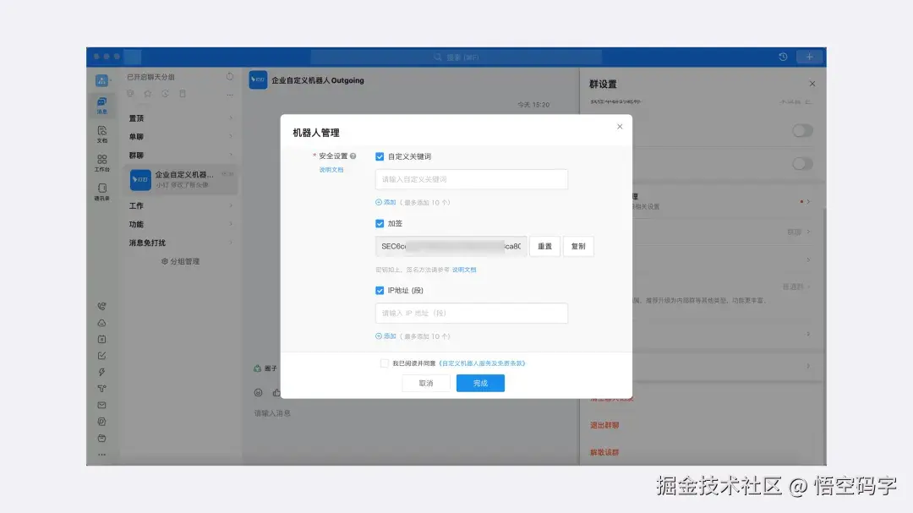Click the 请输入自定义关键词 input field

[x=472, y=179]
